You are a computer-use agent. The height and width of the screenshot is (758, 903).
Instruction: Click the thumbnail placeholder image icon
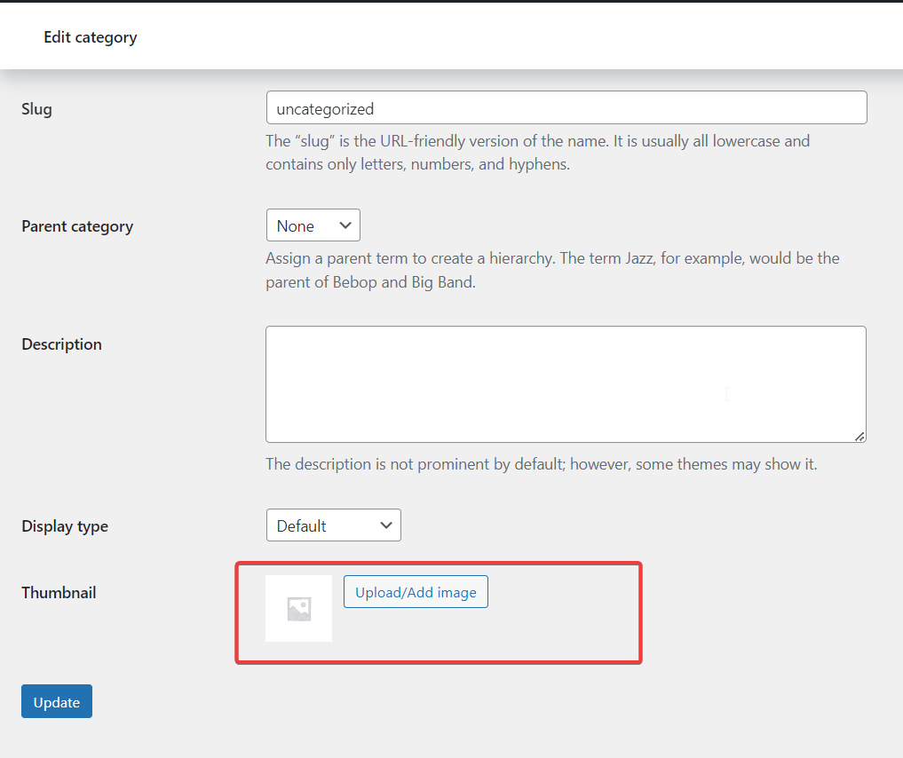[x=298, y=608]
